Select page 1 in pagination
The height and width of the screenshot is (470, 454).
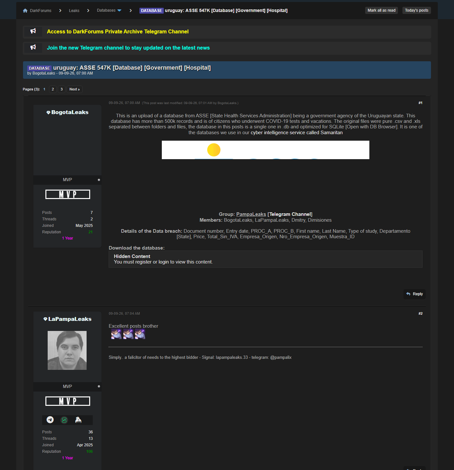coord(44,89)
